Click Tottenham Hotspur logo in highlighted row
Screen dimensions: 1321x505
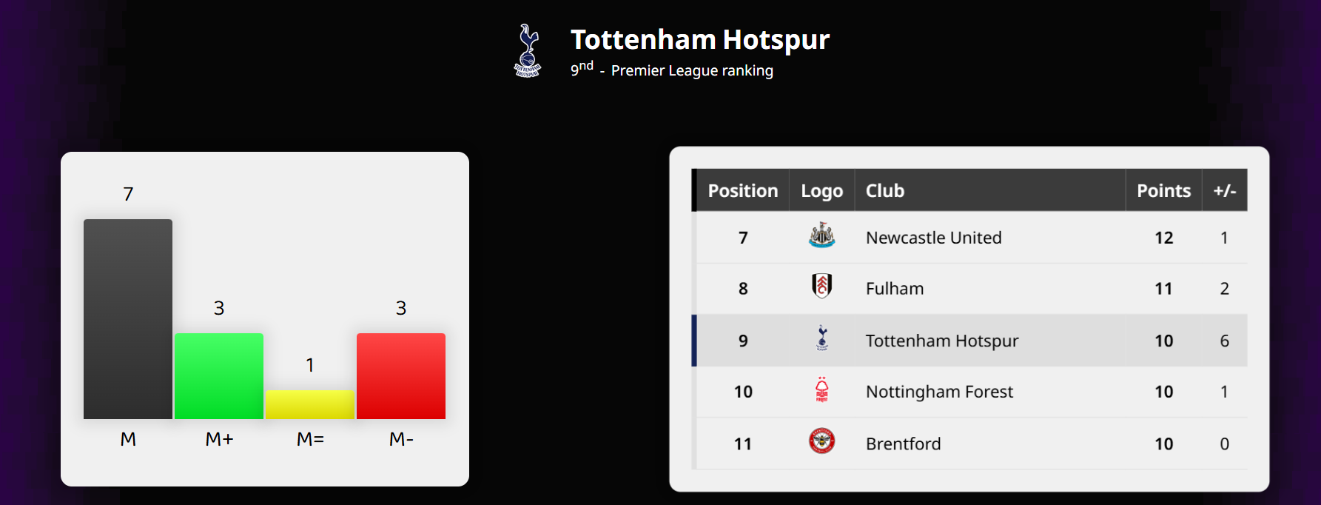(821, 338)
